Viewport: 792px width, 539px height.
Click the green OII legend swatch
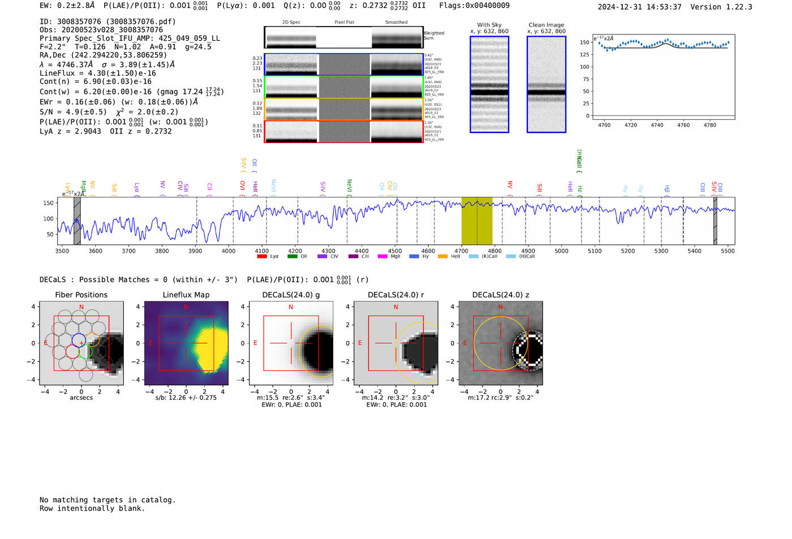292,256
